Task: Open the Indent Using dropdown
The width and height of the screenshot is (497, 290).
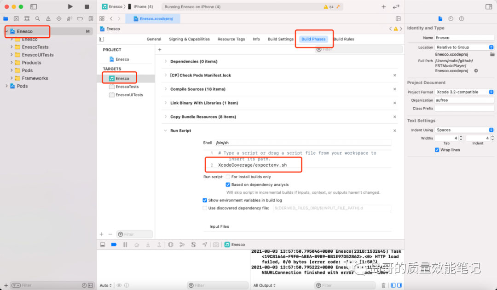Action: pyautogui.click(x=464, y=130)
